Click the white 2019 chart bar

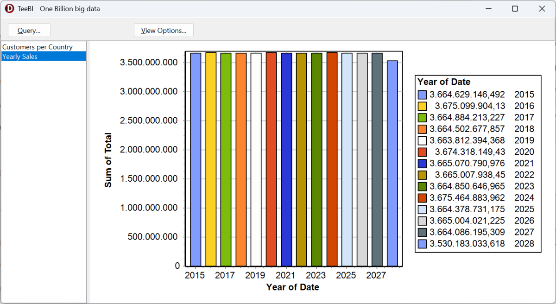256,159
